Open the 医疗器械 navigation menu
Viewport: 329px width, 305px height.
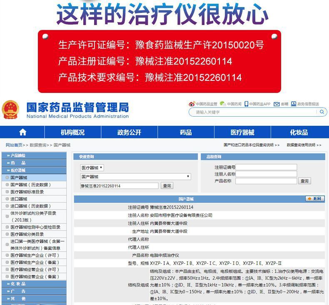click(242, 132)
